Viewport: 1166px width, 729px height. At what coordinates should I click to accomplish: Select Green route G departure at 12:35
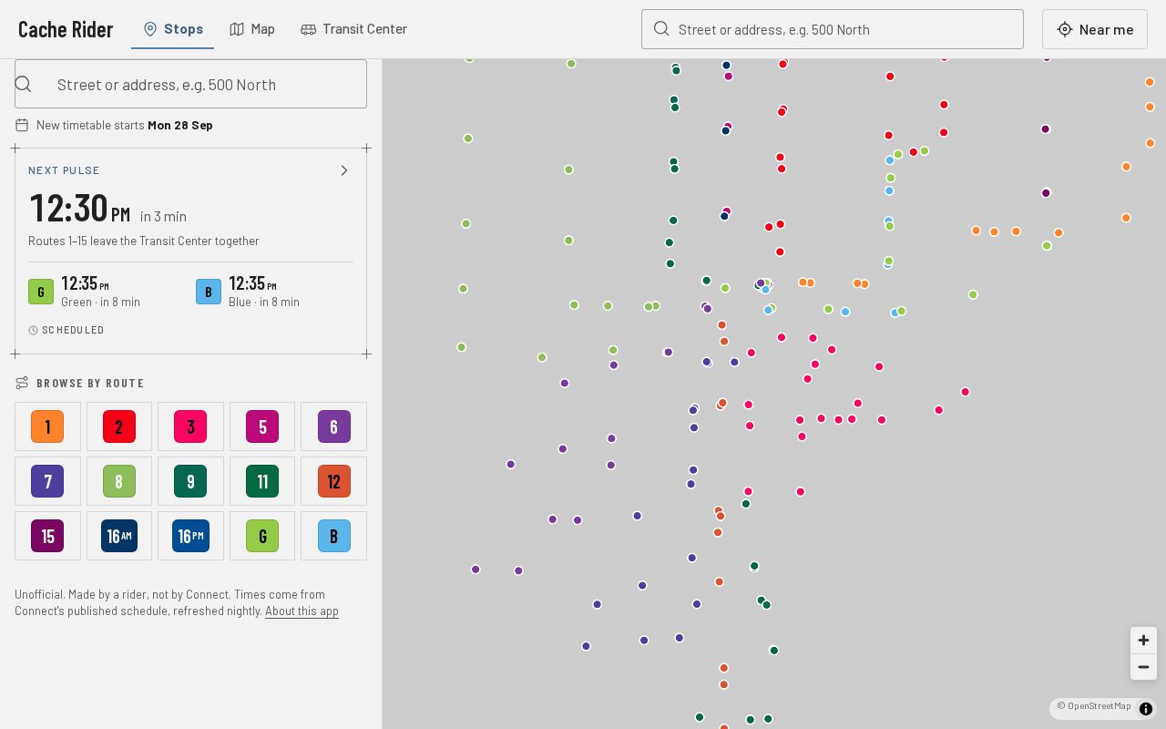(107, 292)
